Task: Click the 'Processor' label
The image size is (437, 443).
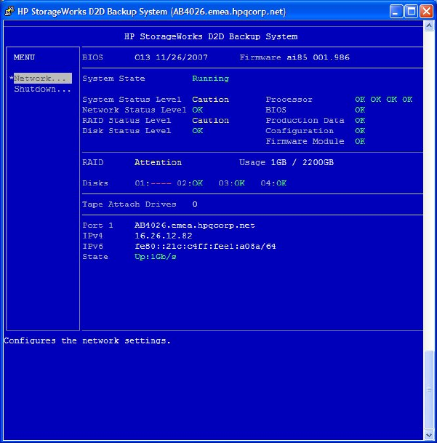Action: pyautogui.click(x=289, y=100)
